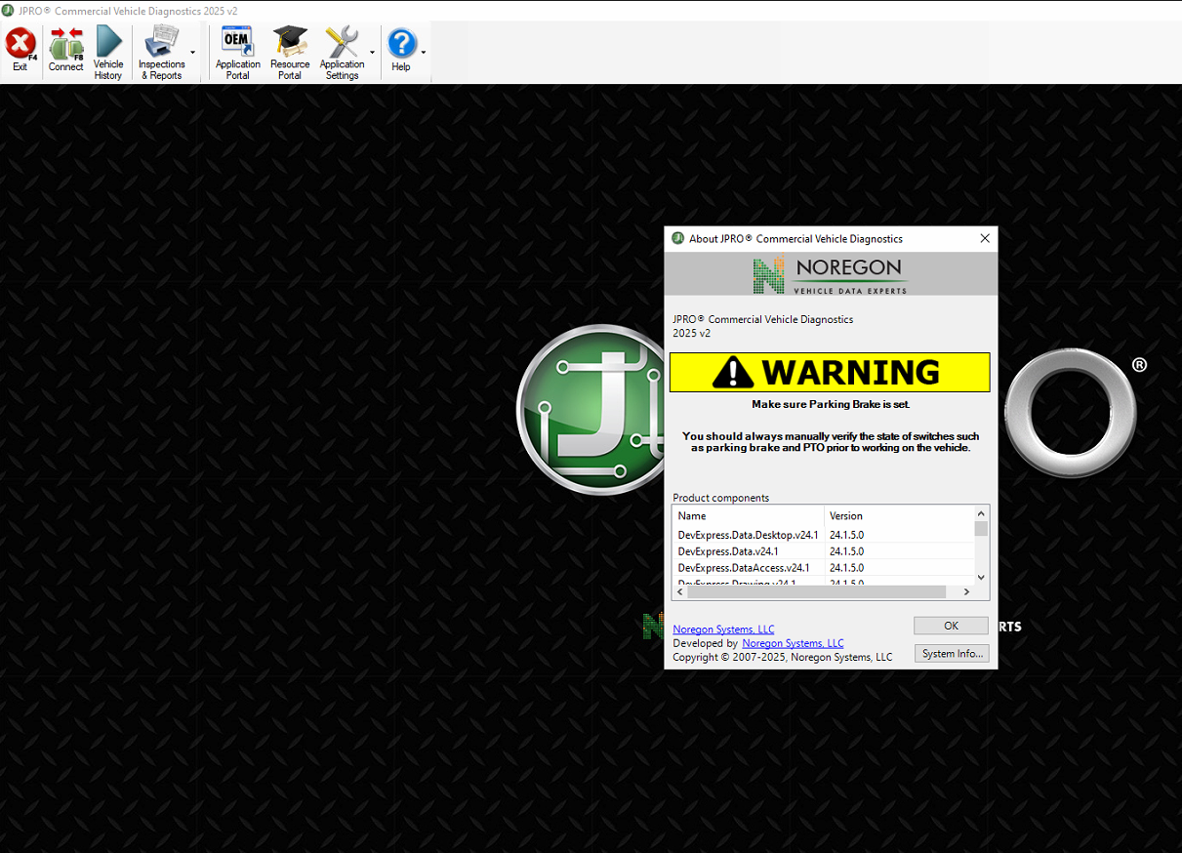The image size is (1182, 853).
Task: Expand the Inspections & Reports dropdown arrow
Action: click(194, 54)
